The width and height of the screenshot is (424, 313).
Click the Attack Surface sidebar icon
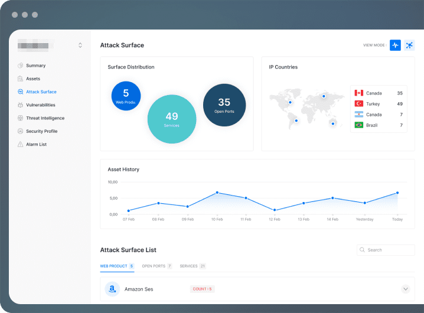click(20, 92)
